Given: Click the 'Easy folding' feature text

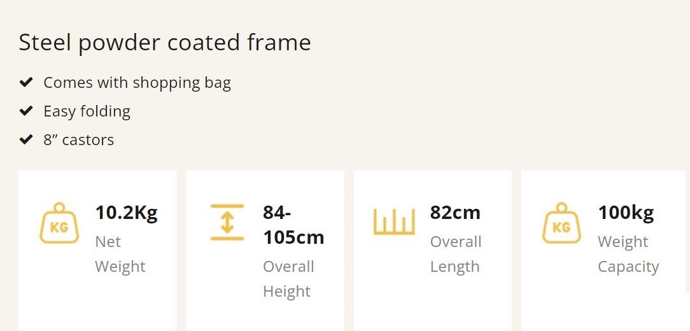Looking at the screenshot, I should point(87,111).
